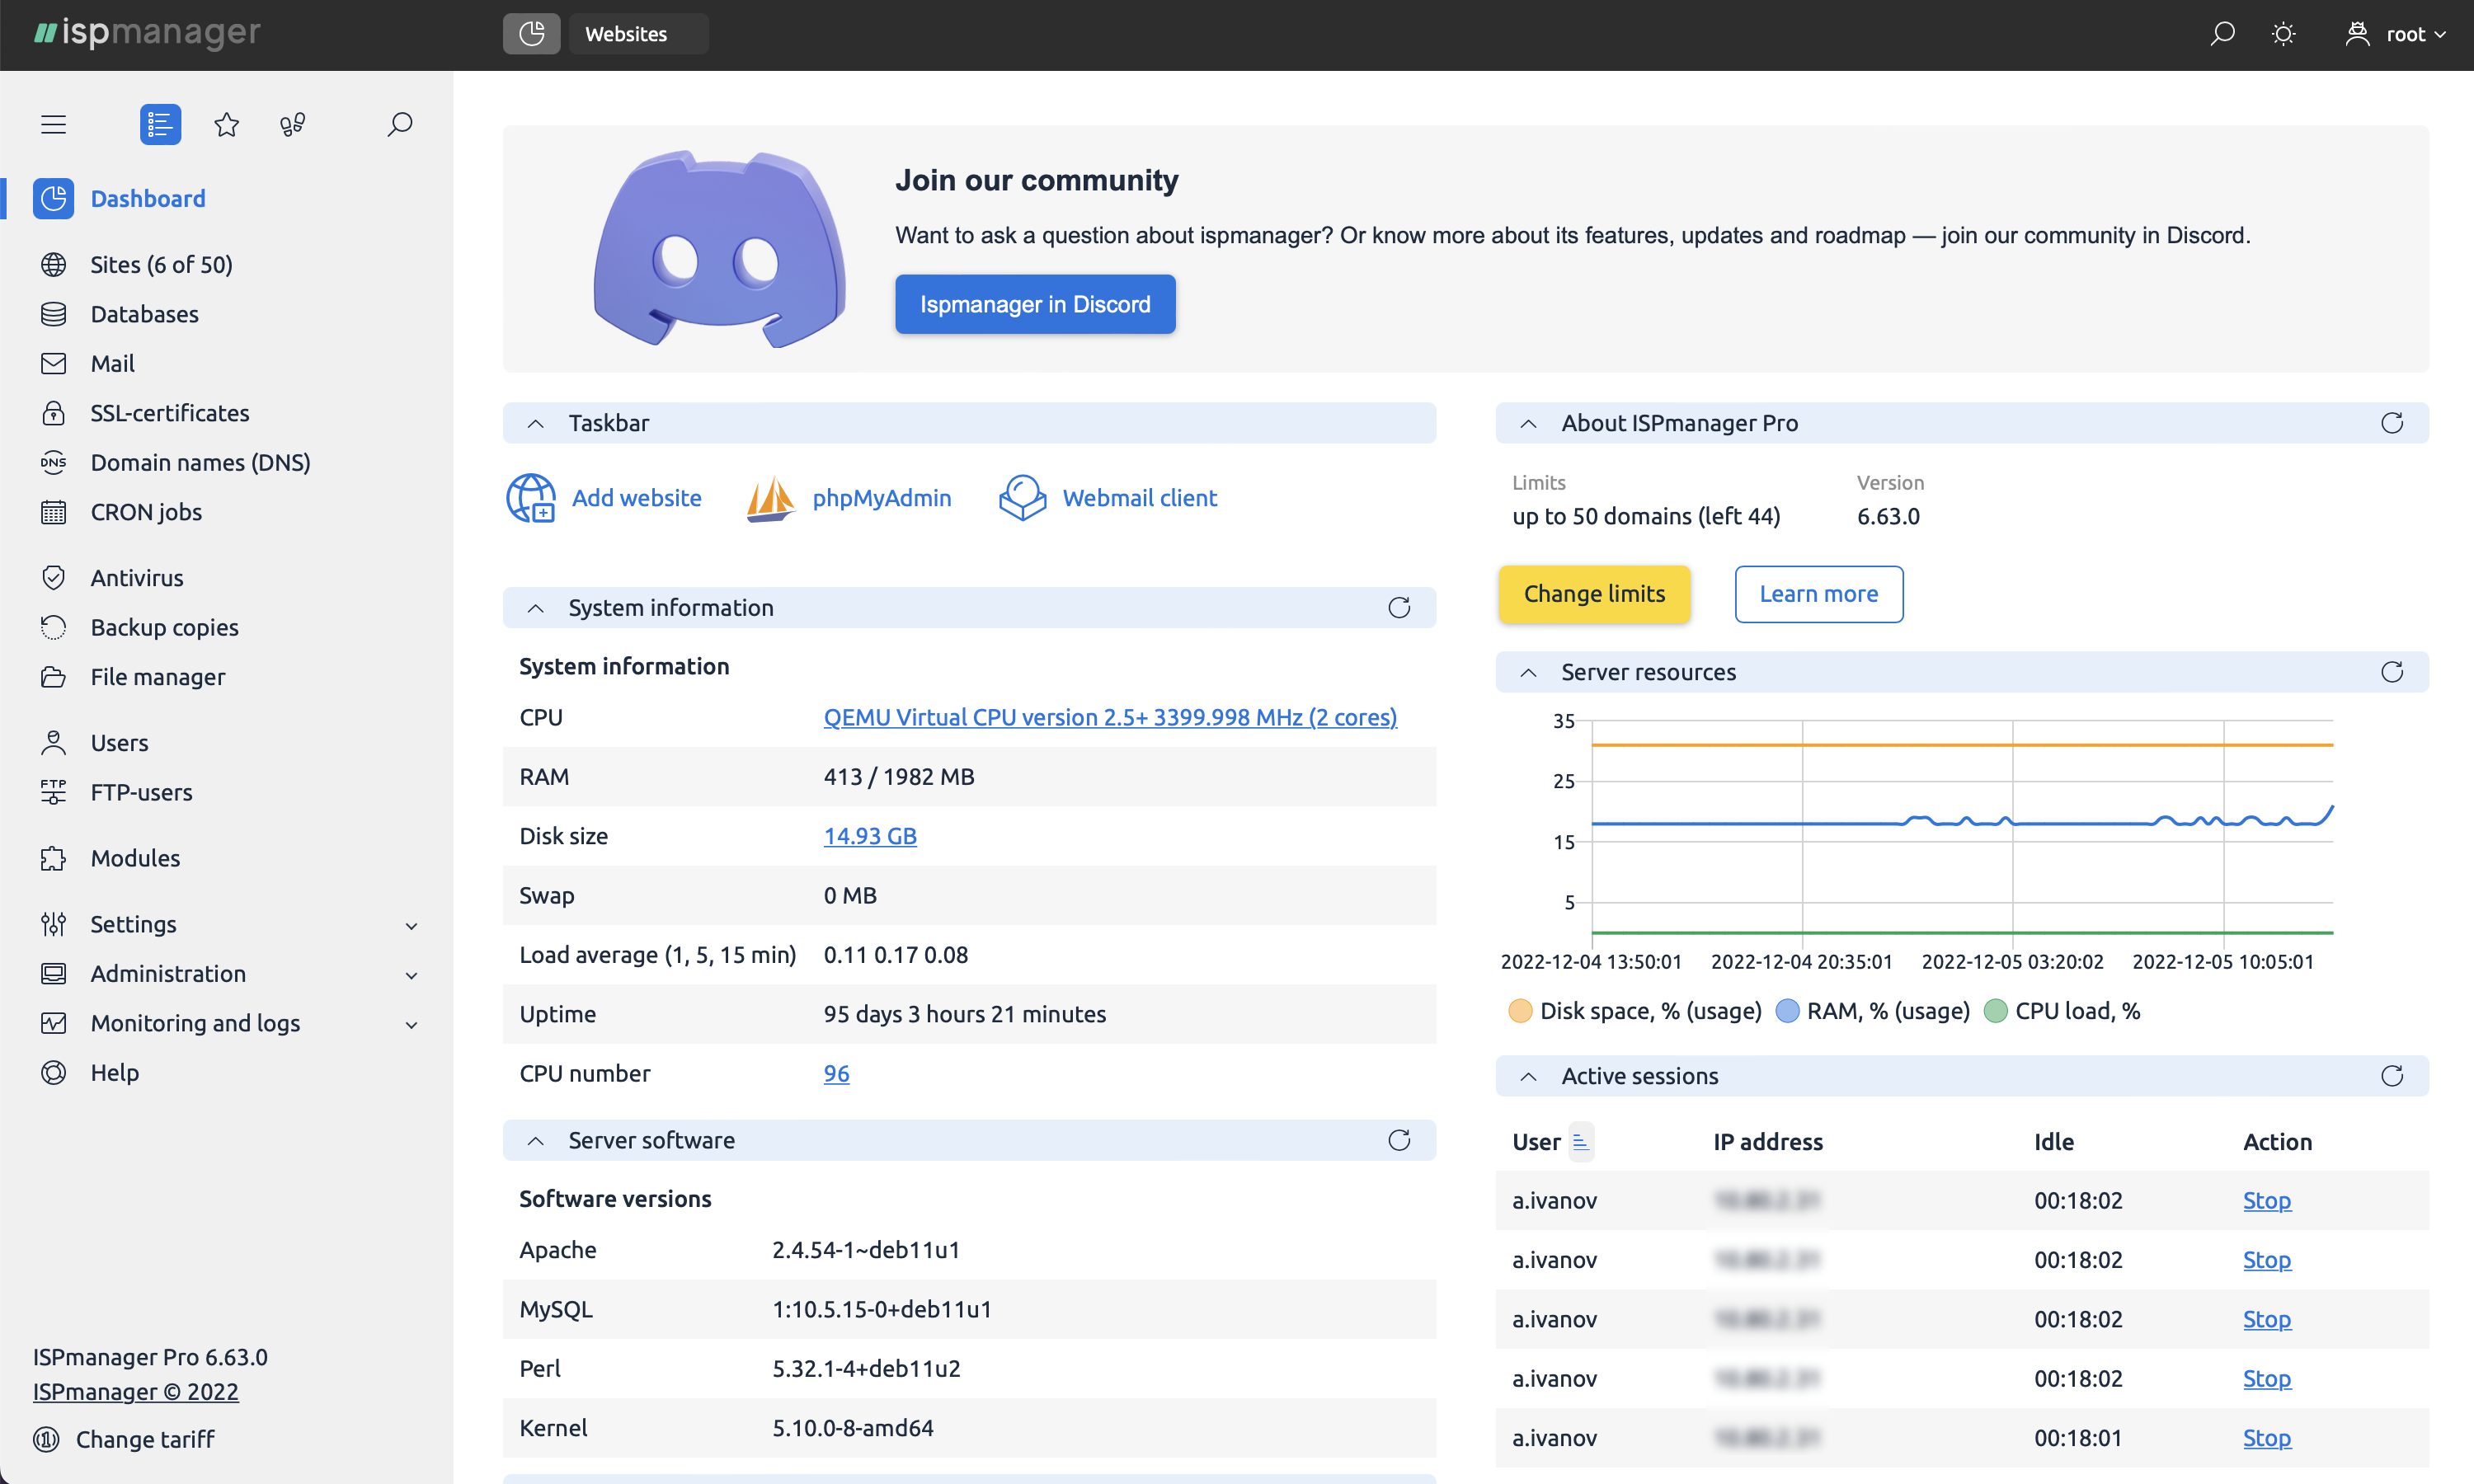This screenshot has height=1484, width=2474.
Task: Toggle Disk space usage legend swatch
Action: (1520, 1011)
